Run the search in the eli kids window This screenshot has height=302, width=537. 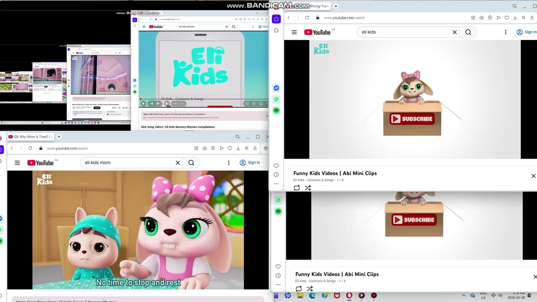point(468,32)
